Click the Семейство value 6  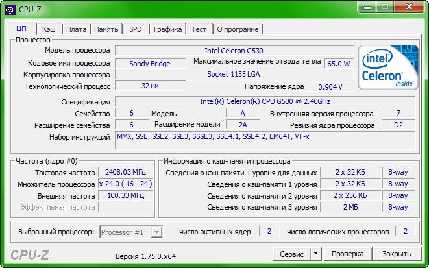tap(132, 113)
